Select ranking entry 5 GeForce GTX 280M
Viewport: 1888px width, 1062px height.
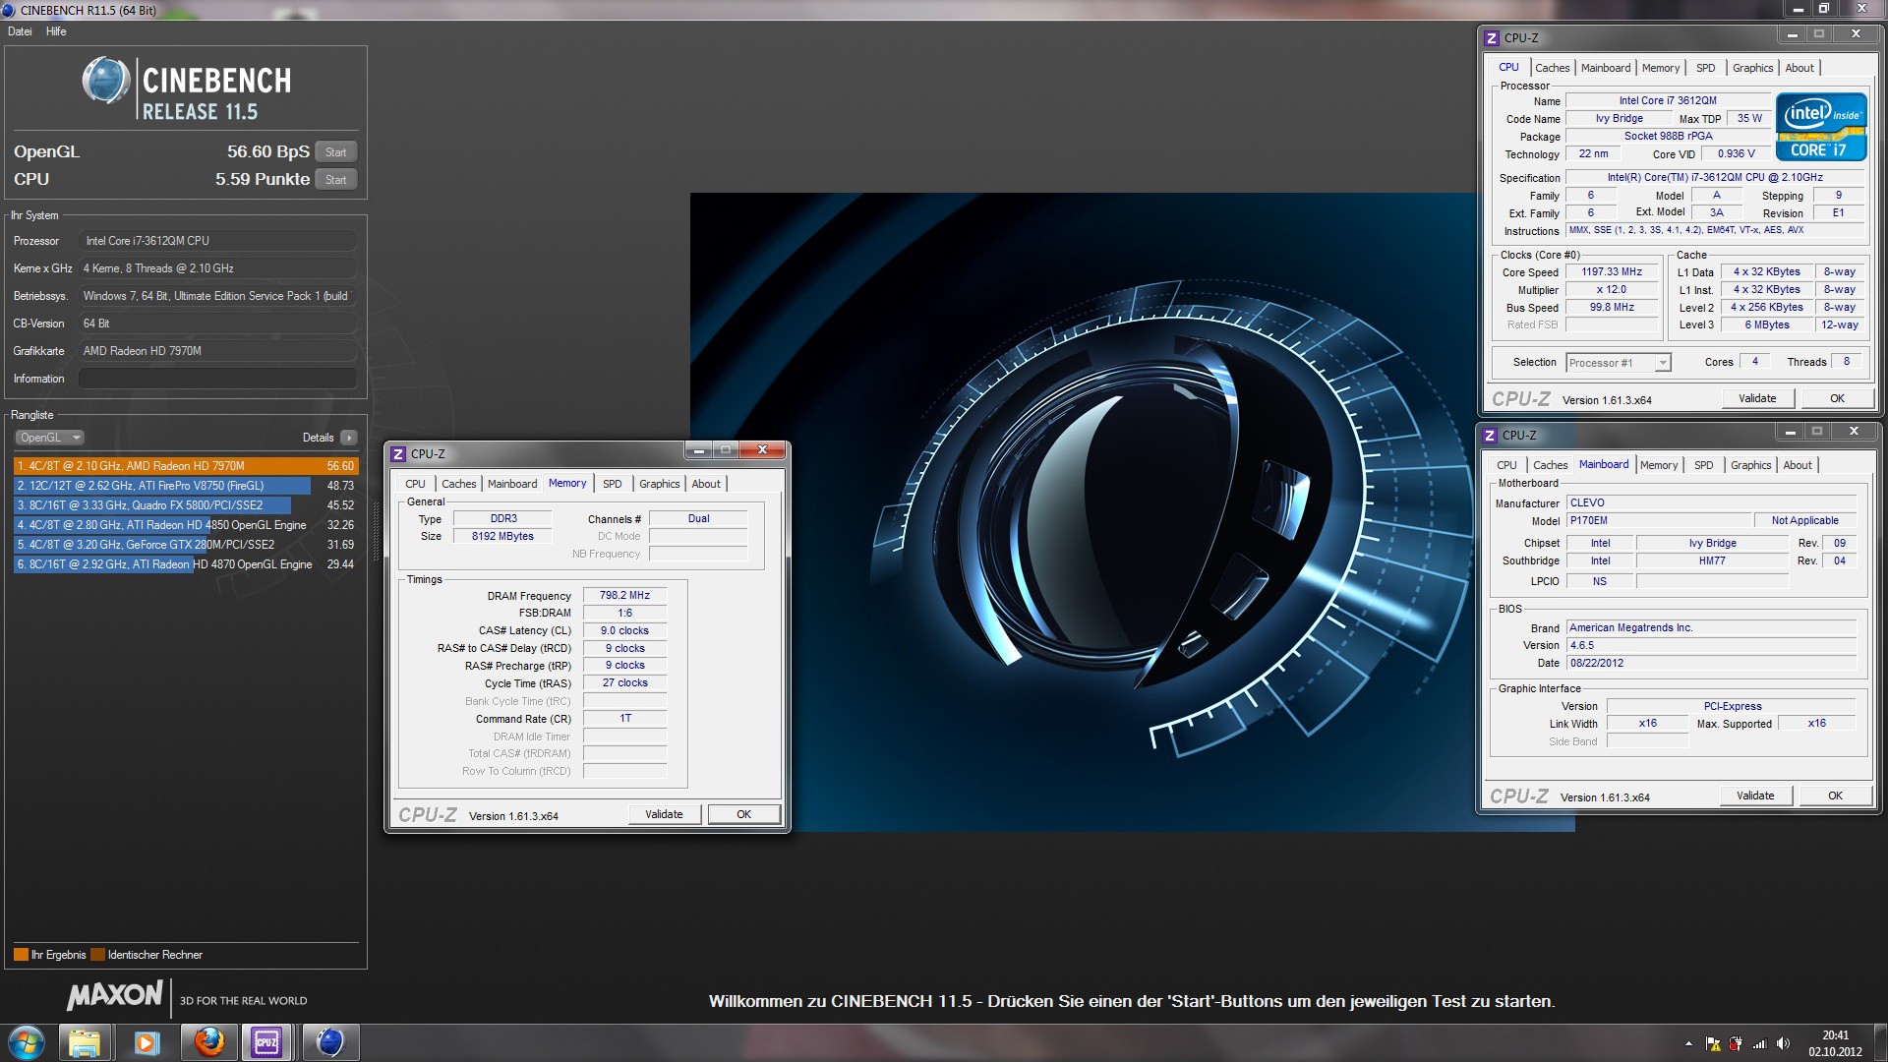click(186, 545)
